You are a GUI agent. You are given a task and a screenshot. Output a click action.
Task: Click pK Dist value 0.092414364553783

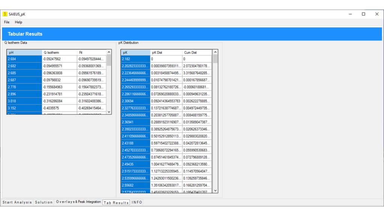click(x=166, y=101)
